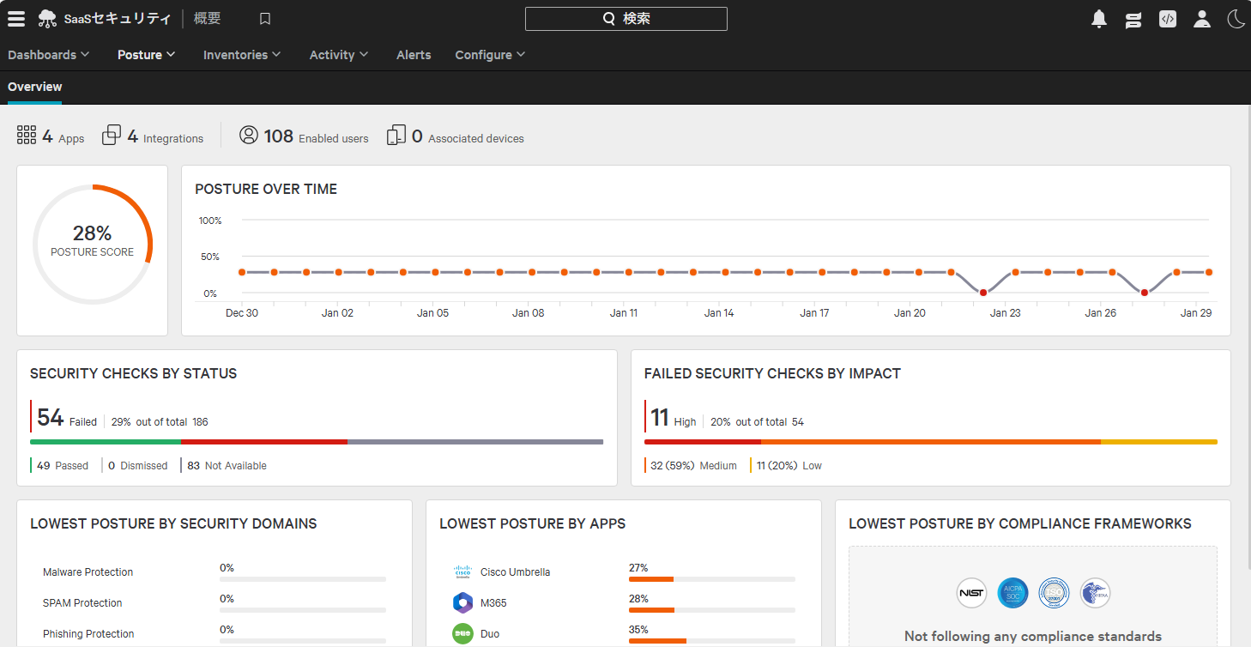Select the Overview tab
This screenshot has height=647, width=1251.
(35, 87)
